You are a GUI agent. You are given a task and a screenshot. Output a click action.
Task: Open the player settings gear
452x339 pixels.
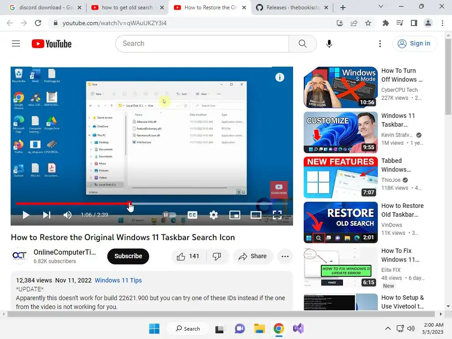pyautogui.click(x=214, y=215)
